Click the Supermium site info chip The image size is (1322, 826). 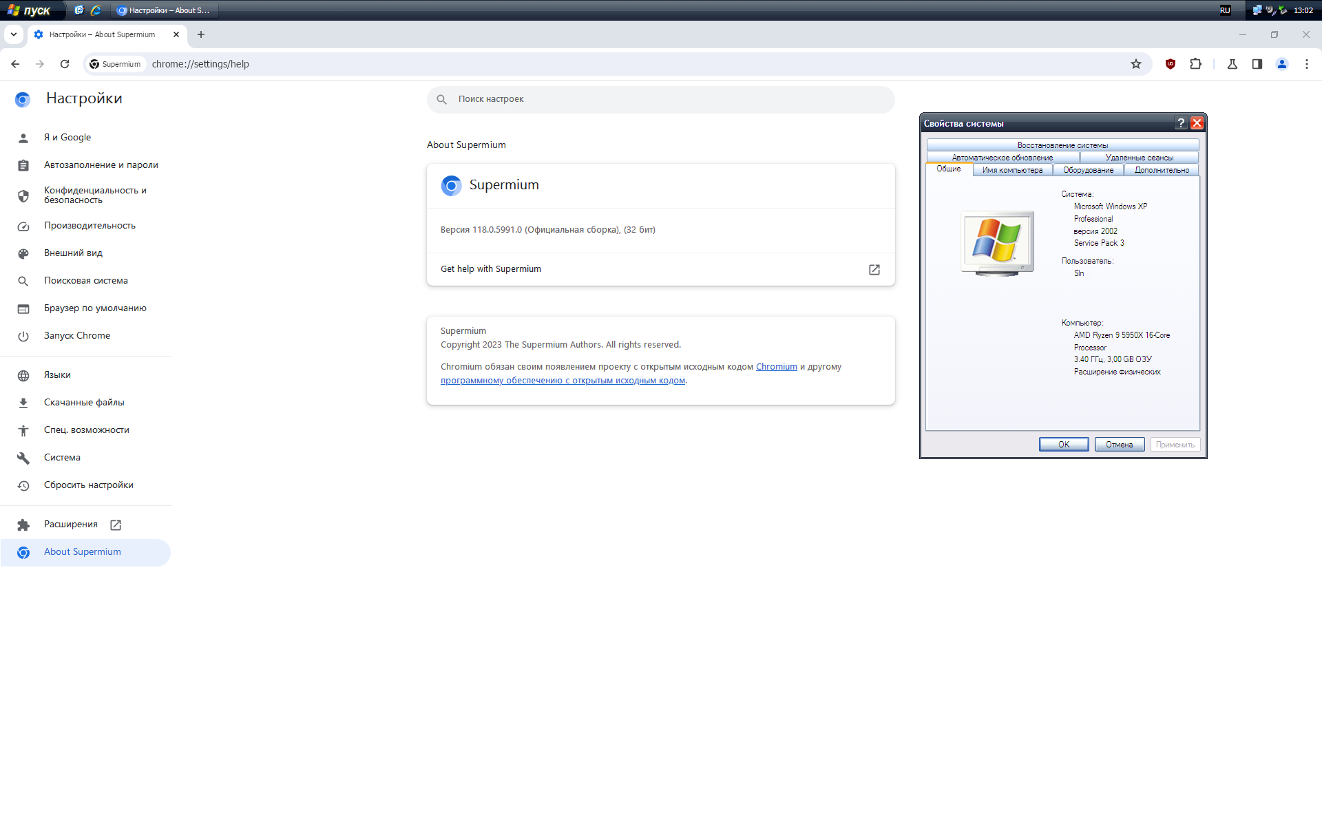(x=115, y=64)
